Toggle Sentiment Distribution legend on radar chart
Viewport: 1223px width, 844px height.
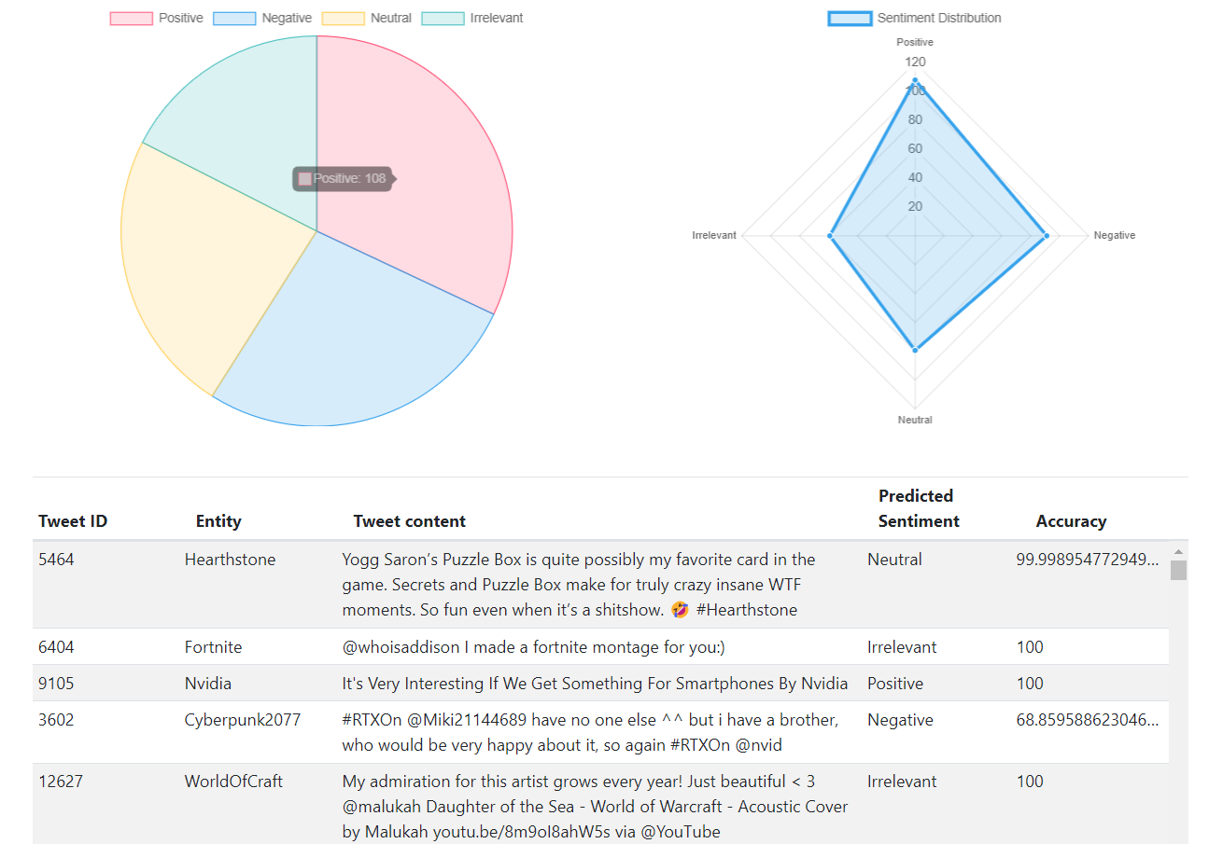(x=915, y=19)
